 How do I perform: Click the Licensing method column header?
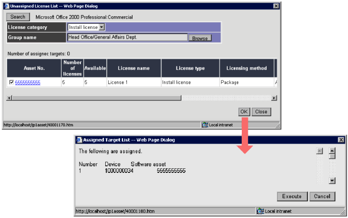246,68
